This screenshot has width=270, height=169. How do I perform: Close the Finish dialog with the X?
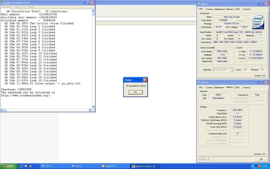click(x=145, y=80)
